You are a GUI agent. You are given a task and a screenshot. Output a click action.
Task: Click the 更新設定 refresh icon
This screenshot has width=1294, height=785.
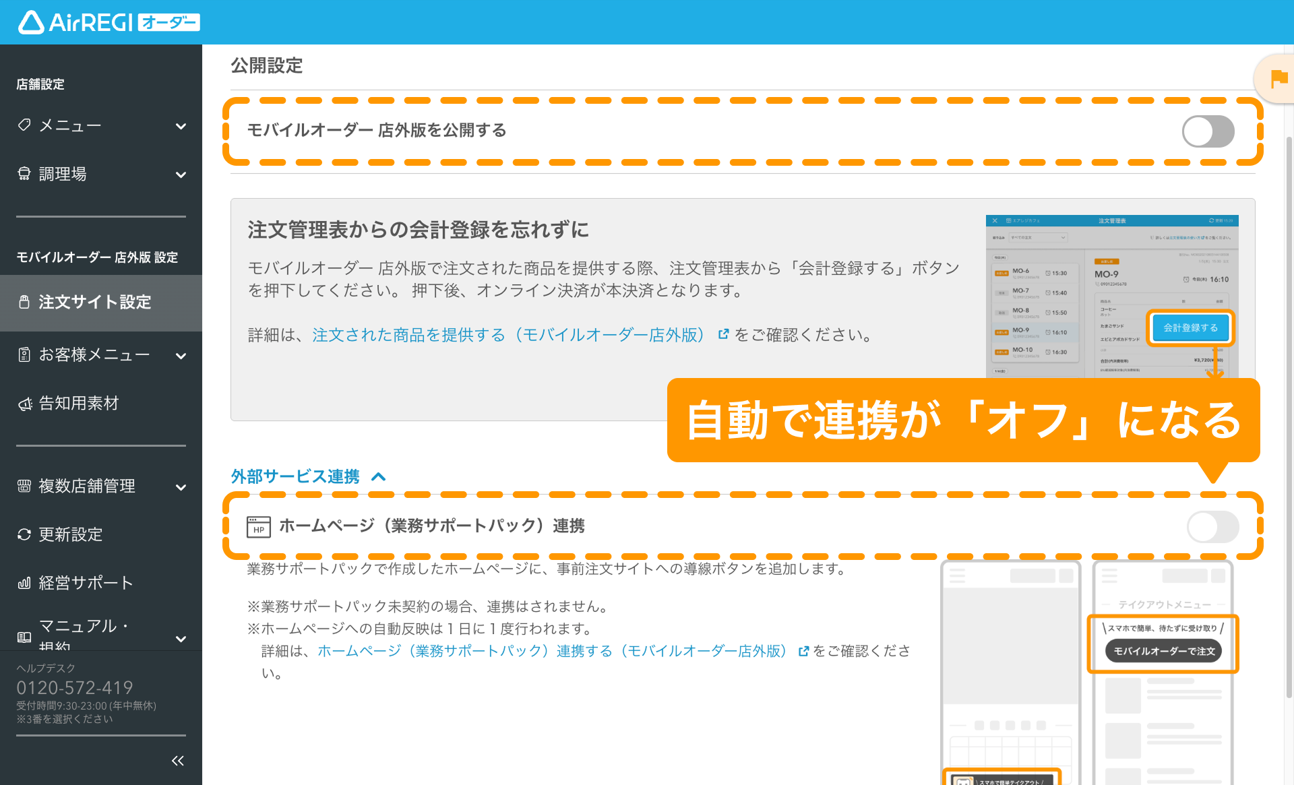coord(24,534)
